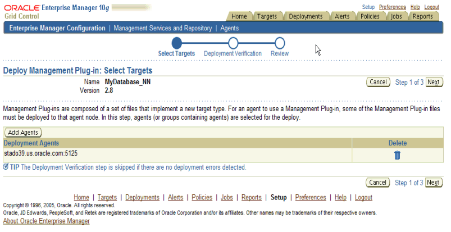Open the Reports tab

click(x=422, y=16)
